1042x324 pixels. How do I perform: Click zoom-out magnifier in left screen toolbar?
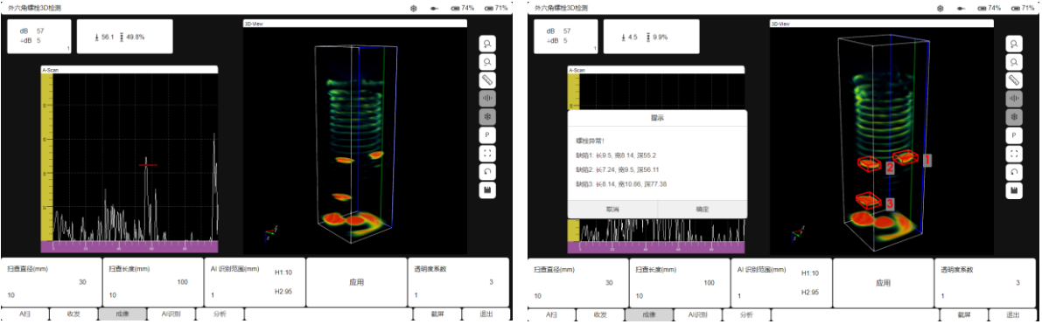(488, 62)
